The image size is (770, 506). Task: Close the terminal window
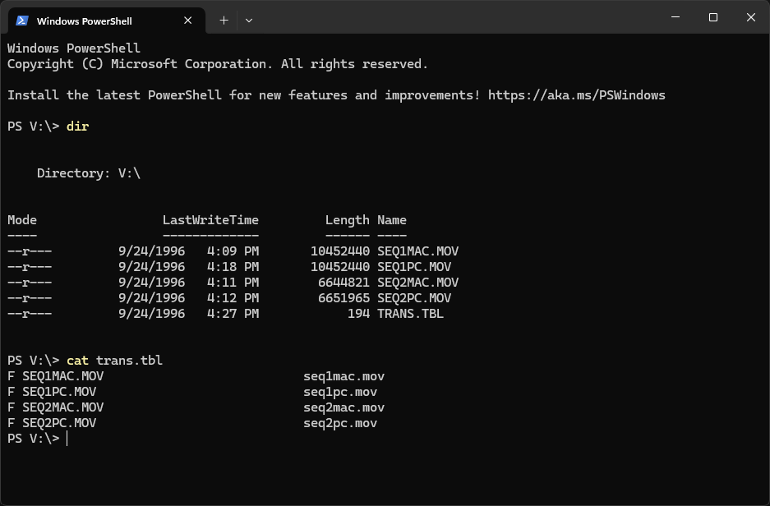750,18
